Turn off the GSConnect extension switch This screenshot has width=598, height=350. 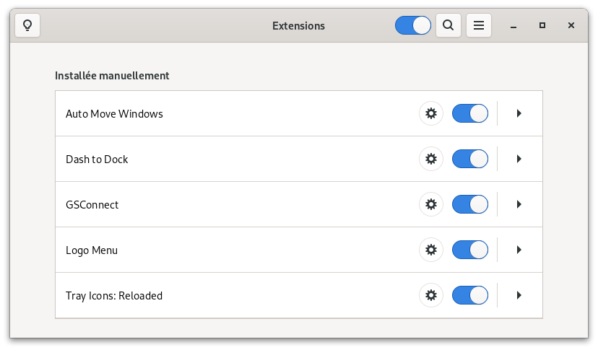470,204
